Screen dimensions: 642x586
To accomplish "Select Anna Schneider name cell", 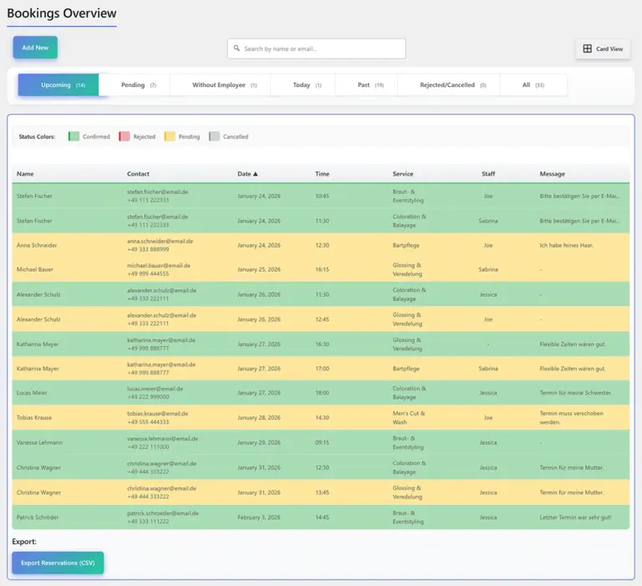I will coord(37,245).
